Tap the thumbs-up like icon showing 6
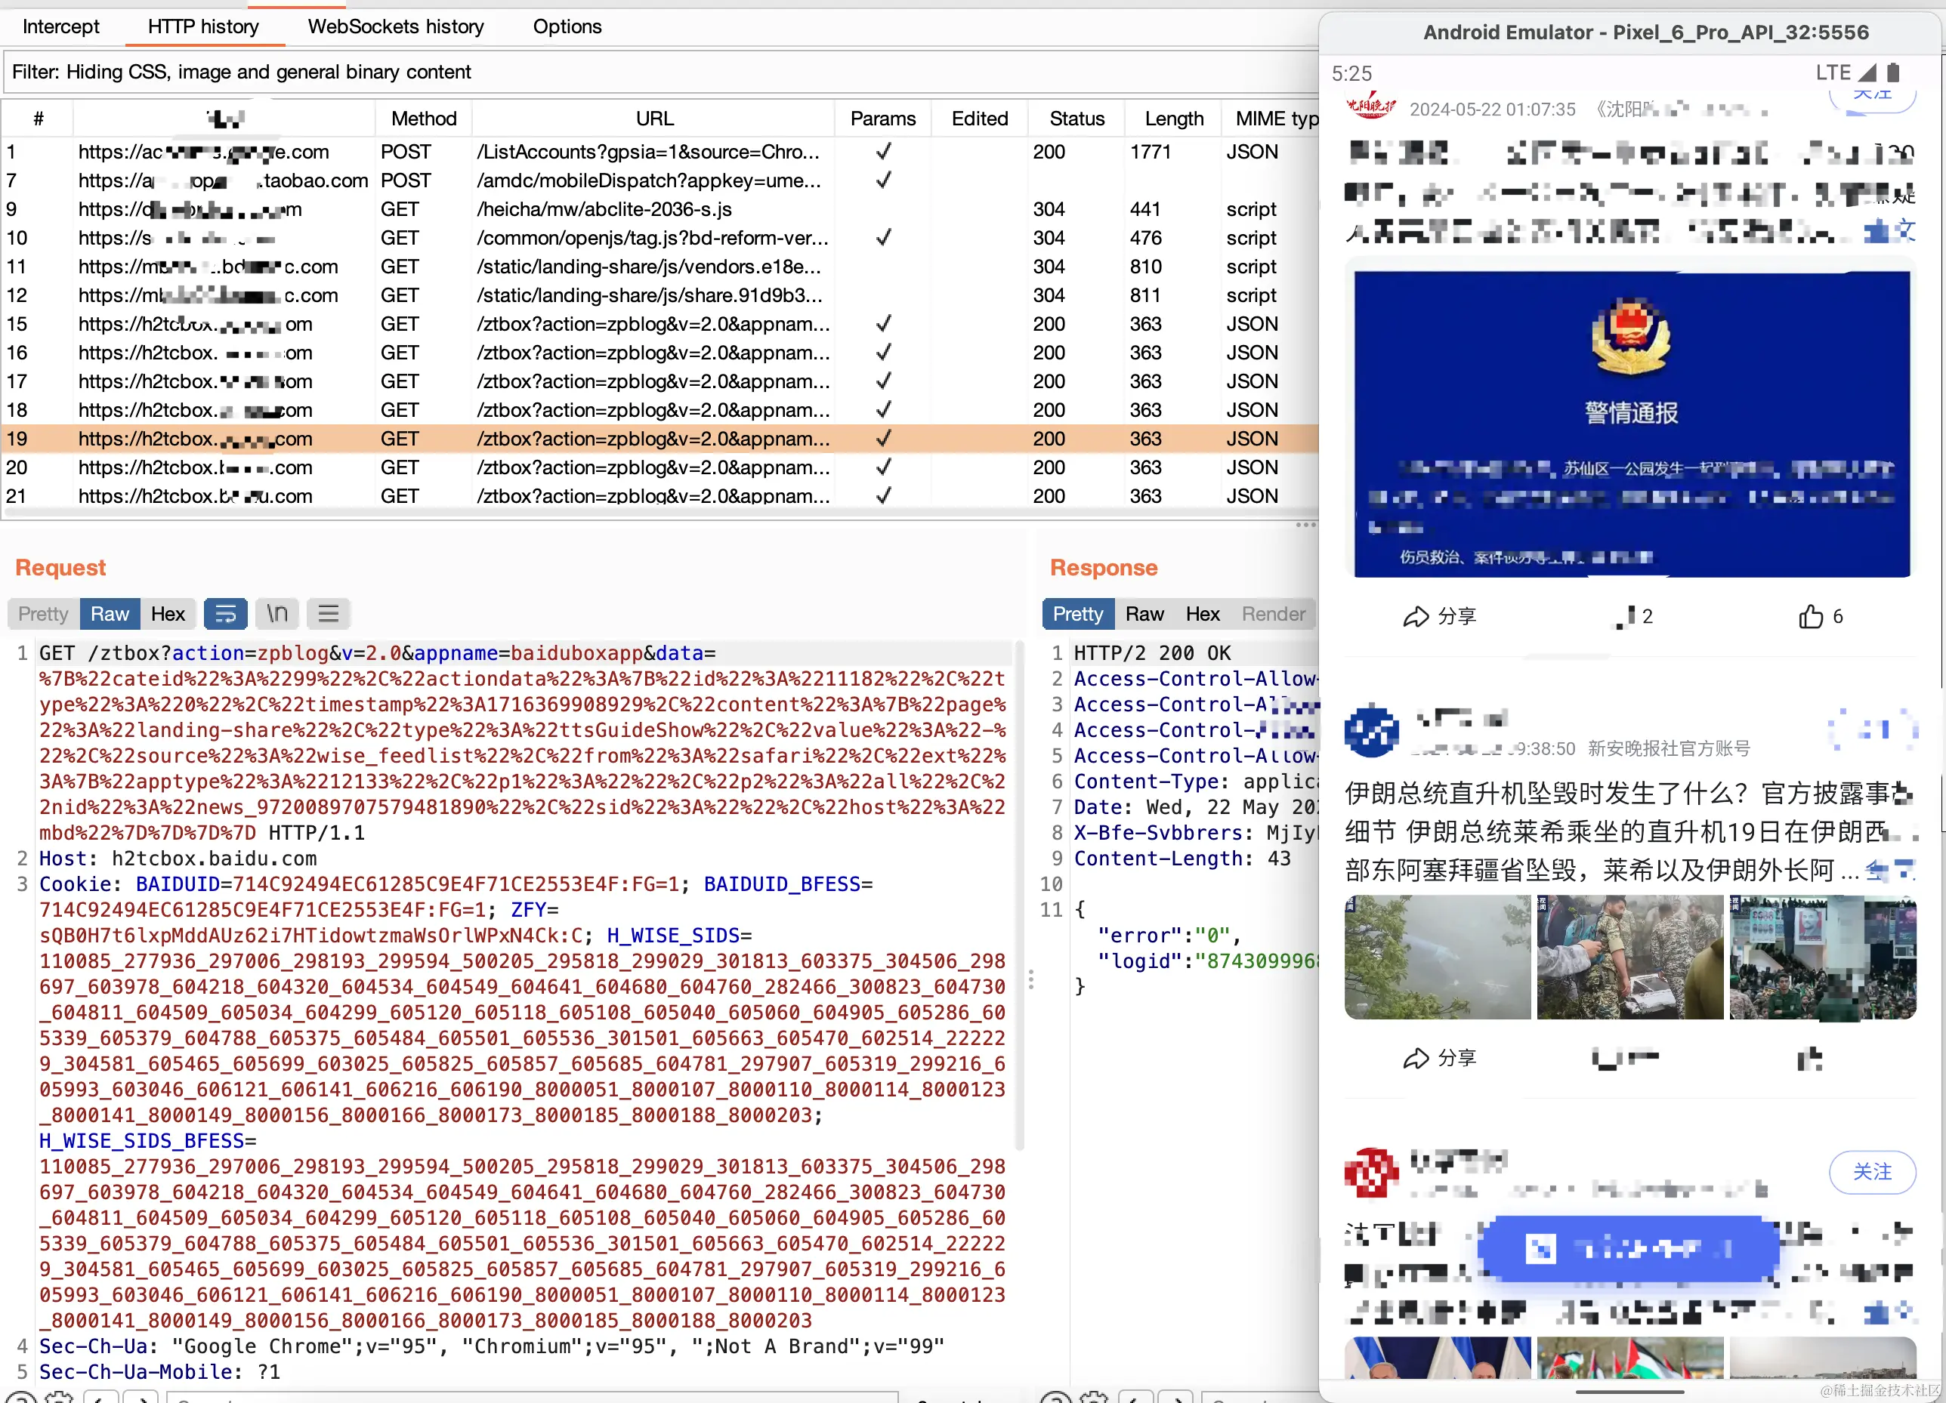This screenshot has width=1946, height=1403. (1811, 617)
